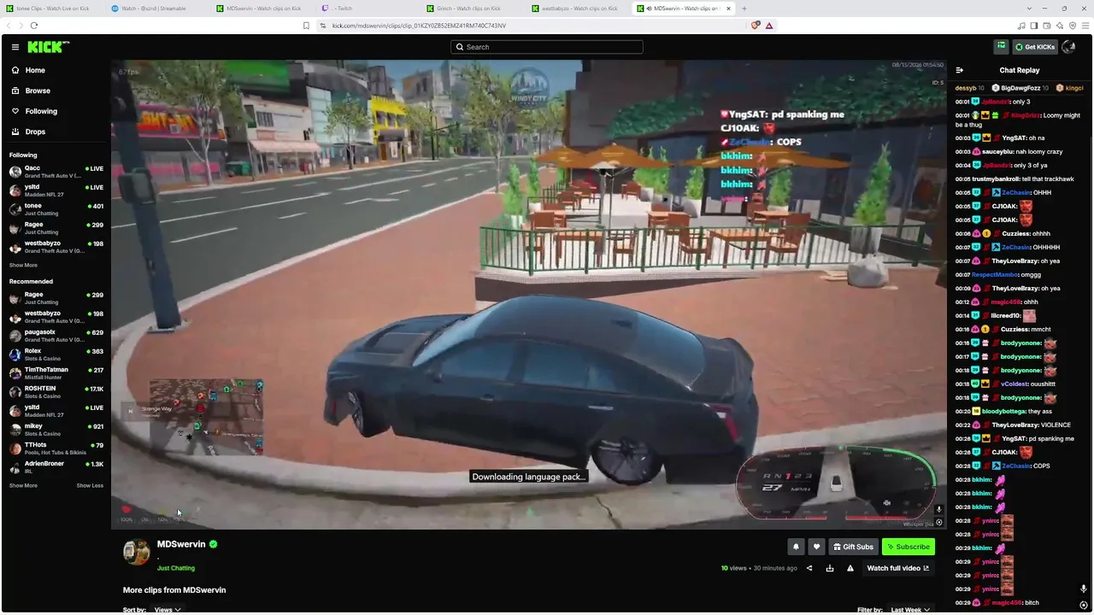1094x615 pixels.
Task: Open the browser main menu icon
Action: 1085,26
